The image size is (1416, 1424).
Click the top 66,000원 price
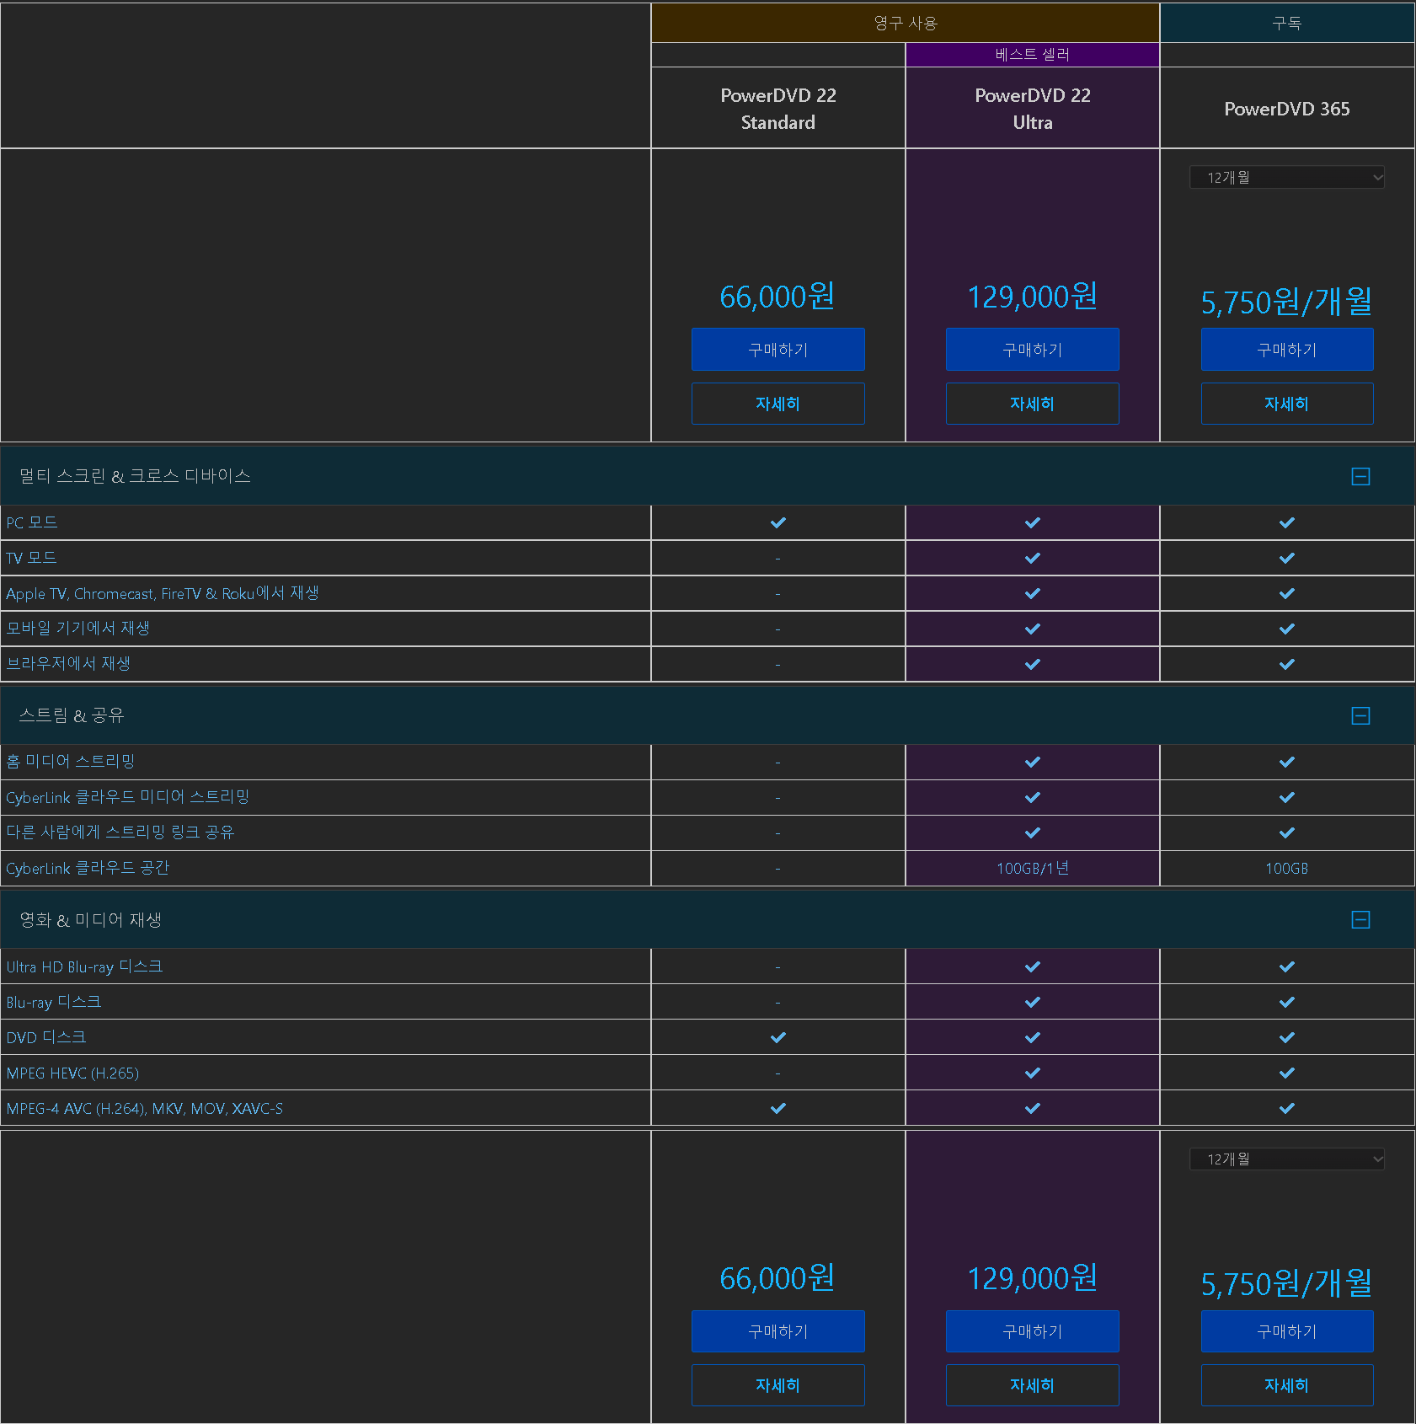(777, 297)
